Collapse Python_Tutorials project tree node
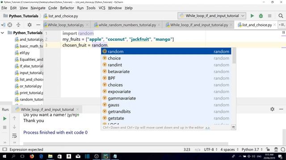Image resolution: width=286 pixels, height=160 pixels. (3, 33)
